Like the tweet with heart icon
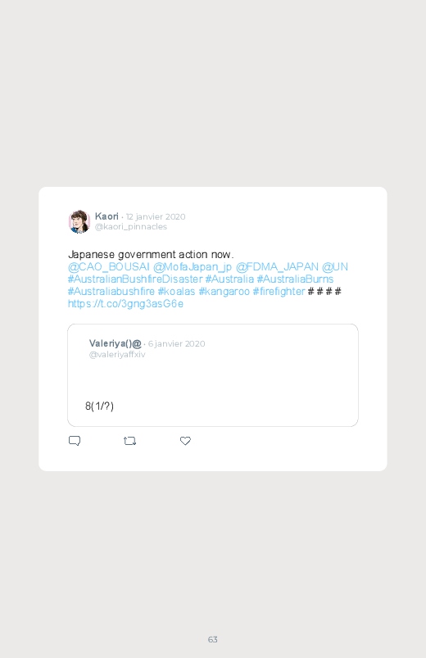 click(185, 441)
